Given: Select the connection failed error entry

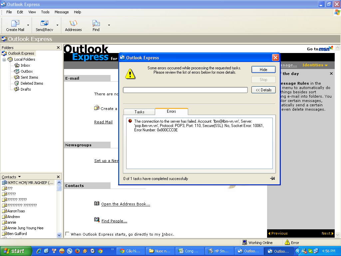Looking at the screenshot, I should (x=199, y=126).
